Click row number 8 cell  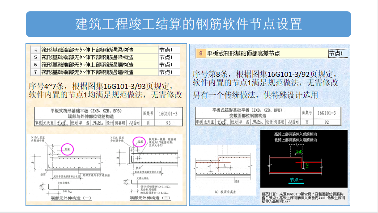coord(201,53)
